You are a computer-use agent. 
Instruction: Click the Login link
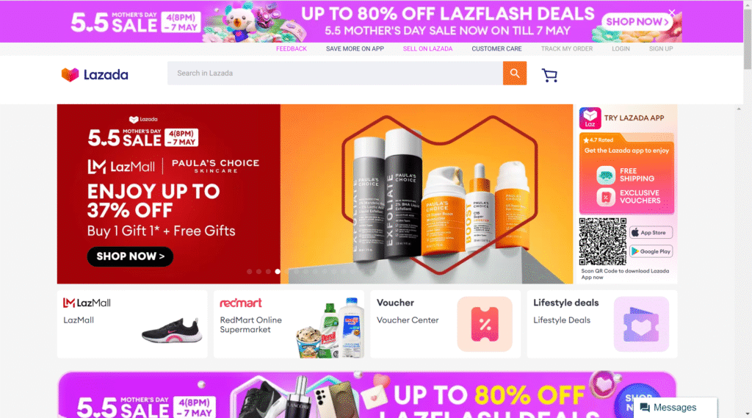point(621,49)
